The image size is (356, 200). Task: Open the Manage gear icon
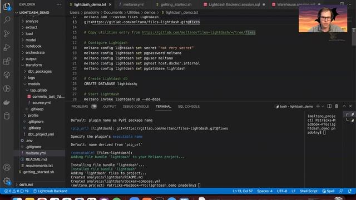point(7,181)
